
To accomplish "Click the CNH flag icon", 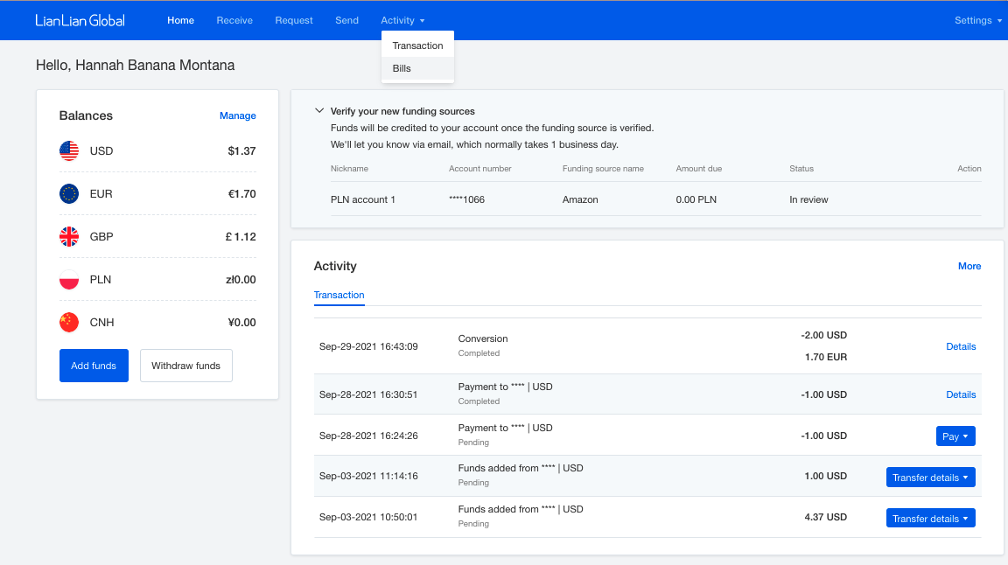I will (x=69, y=322).
